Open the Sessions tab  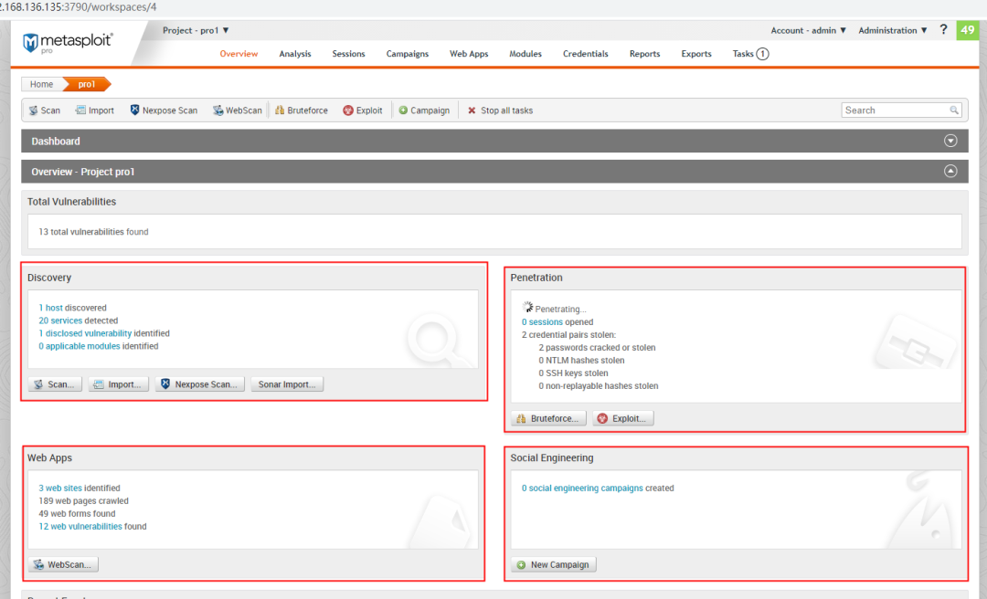349,54
